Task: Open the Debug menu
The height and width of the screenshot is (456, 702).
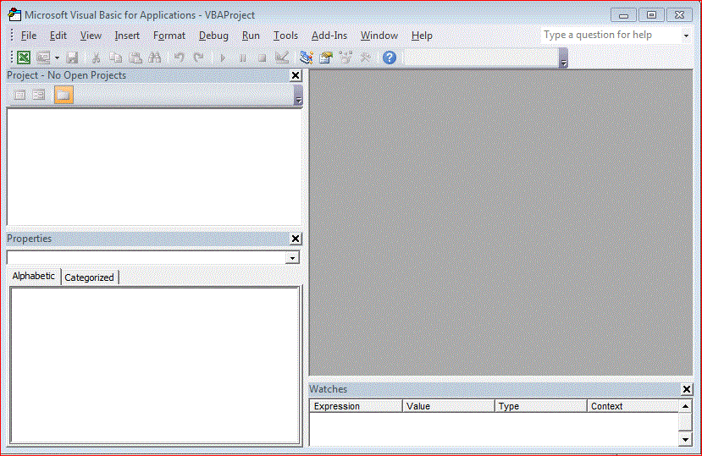Action: (x=213, y=36)
